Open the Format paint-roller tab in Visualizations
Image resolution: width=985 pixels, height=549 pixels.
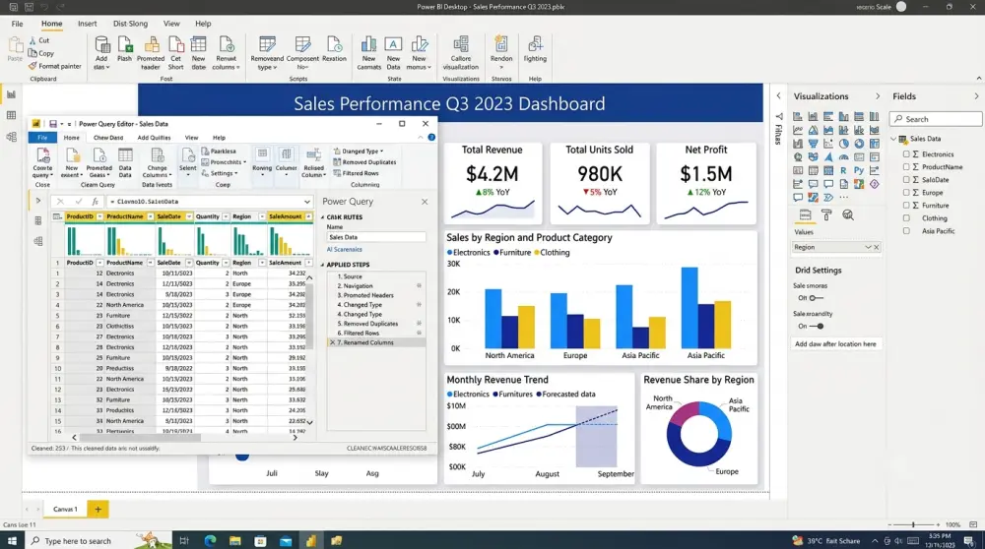click(826, 215)
